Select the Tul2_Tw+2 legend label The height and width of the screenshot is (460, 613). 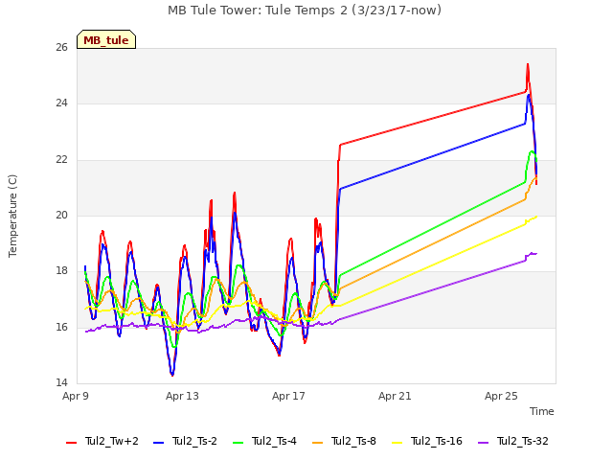click(x=112, y=441)
